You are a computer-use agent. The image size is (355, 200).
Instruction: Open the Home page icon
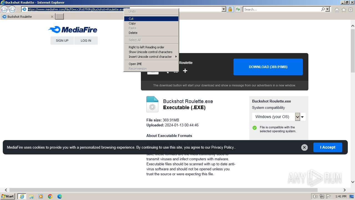337,10
